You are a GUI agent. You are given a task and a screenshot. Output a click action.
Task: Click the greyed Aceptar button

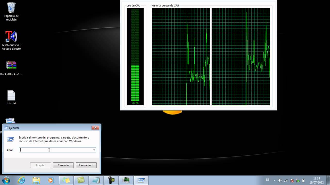(x=40, y=165)
